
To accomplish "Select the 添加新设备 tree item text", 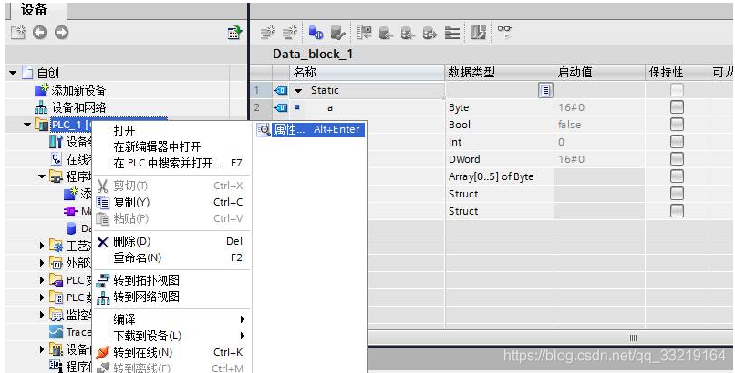I will [x=78, y=90].
